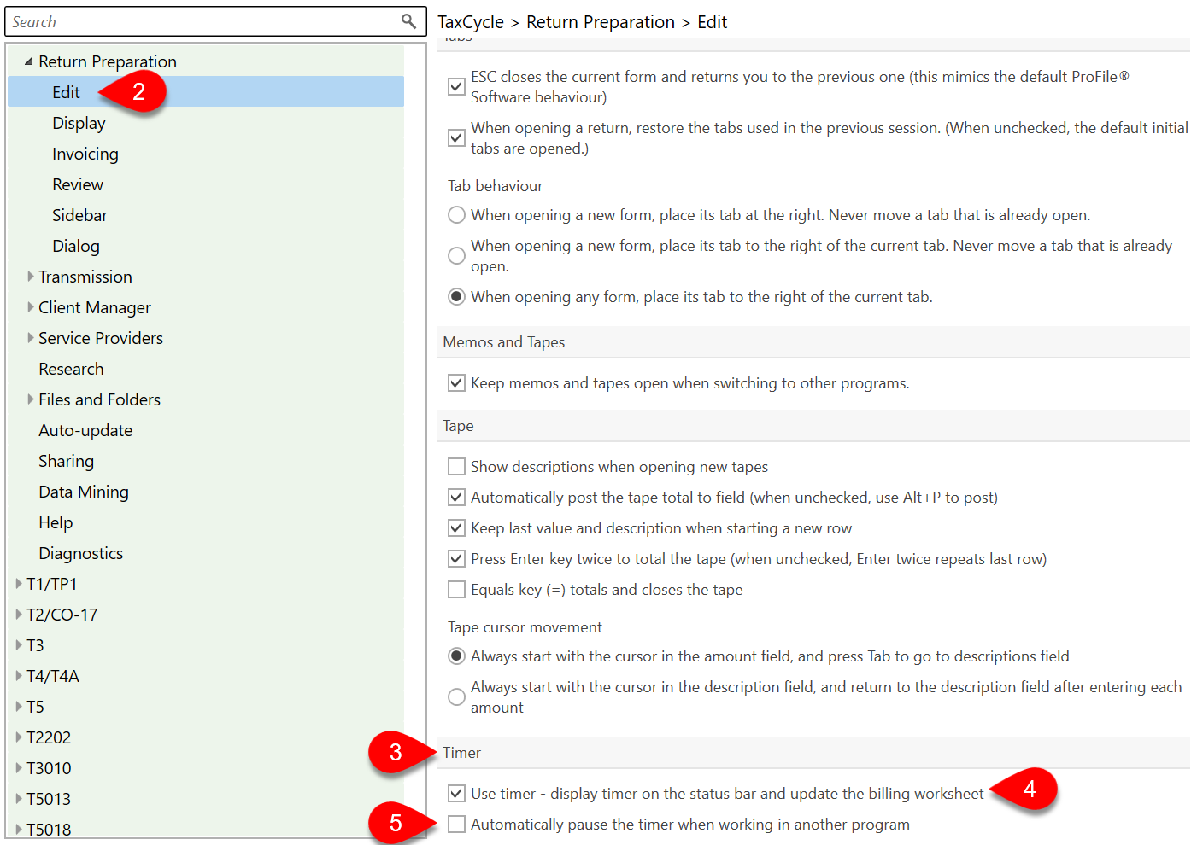Image resolution: width=1197 pixels, height=845 pixels.
Task: Expand the T5013 tree node
Action: [x=19, y=799]
